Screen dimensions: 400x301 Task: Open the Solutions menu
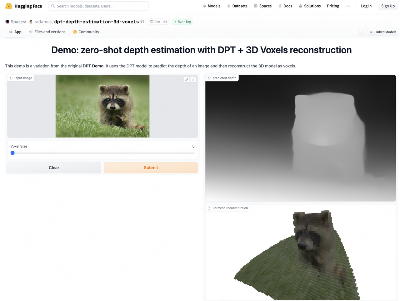[x=309, y=6]
